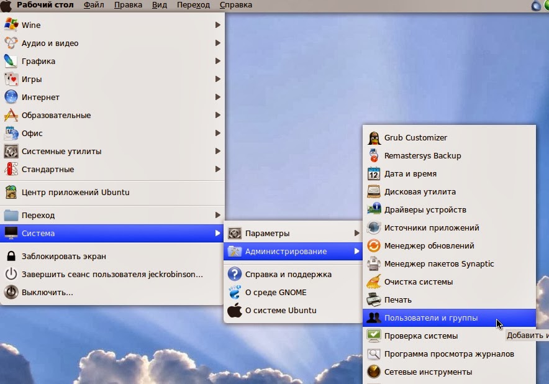Viewport: 549px width, 384px height.
Task: Click the Менеджер обновлений orange icon
Action: point(374,245)
